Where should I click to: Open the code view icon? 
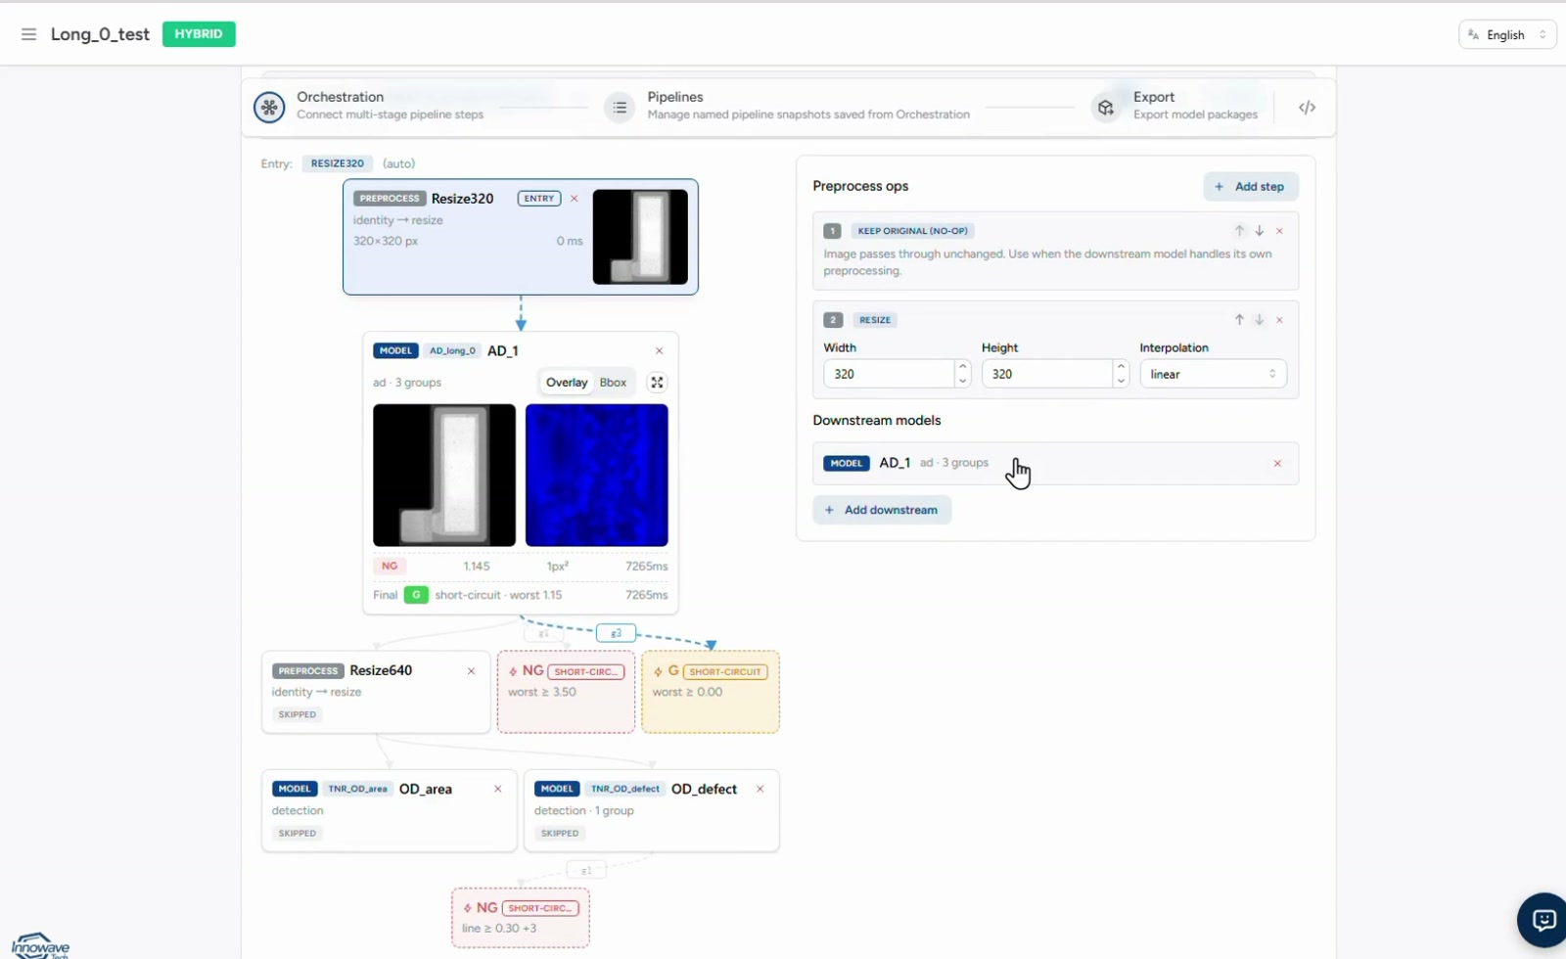click(x=1307, y=108)
